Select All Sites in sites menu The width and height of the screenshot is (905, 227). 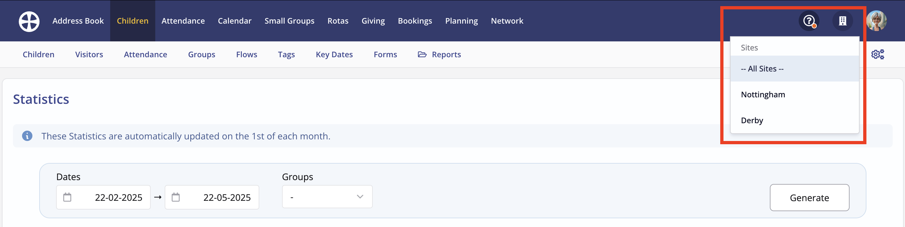(x=794, y=69)
